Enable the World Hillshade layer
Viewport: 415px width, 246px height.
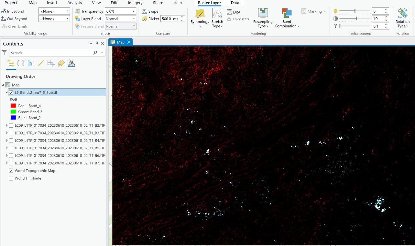tap(11, 178)
